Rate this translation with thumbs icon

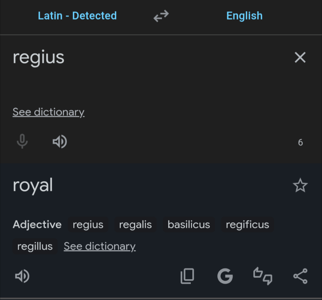tap(263, 276)
